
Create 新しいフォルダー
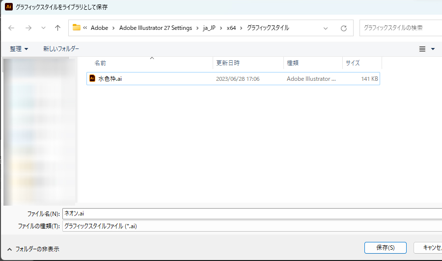(x=61, y=49)
